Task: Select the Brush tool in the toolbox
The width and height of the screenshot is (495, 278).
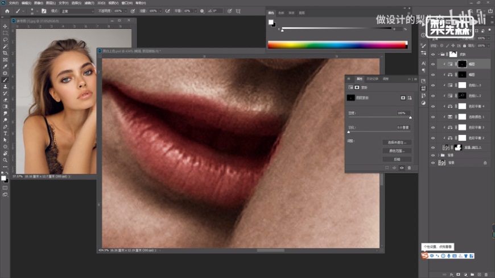Action: point(5,79)
